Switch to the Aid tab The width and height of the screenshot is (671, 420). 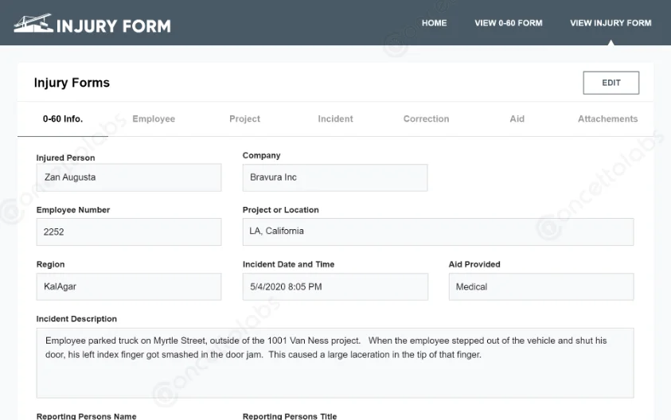[x=517, y=119]
